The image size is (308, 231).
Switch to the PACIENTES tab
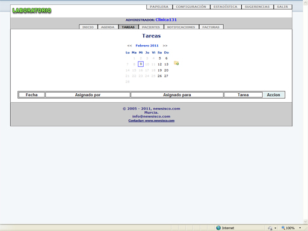pyautogui.click(x=151, y=27)
